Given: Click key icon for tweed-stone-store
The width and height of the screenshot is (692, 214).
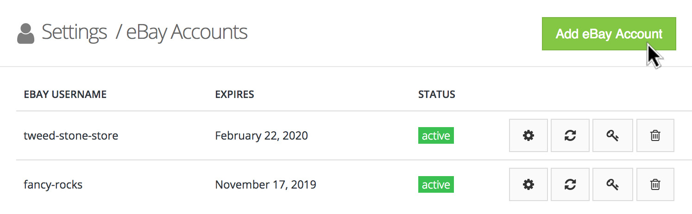Looking at the screenshot, I should (x=612, y=135).
